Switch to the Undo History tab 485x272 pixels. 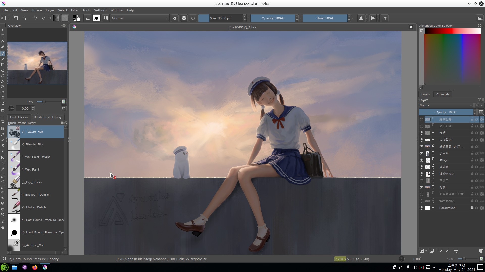coord(19,117)
